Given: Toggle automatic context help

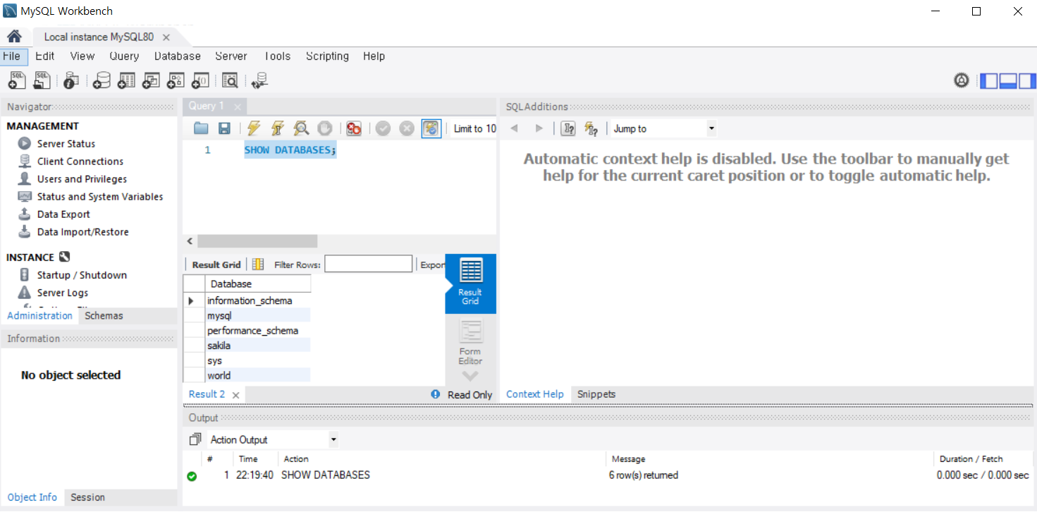Looking at the screenshot, I should pyautogui.click(x=591, y=128).
